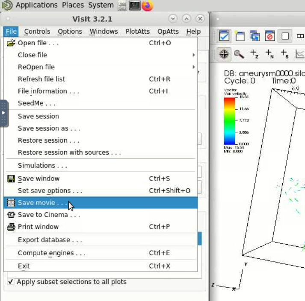Open the File menu

[x=11, y=32]
